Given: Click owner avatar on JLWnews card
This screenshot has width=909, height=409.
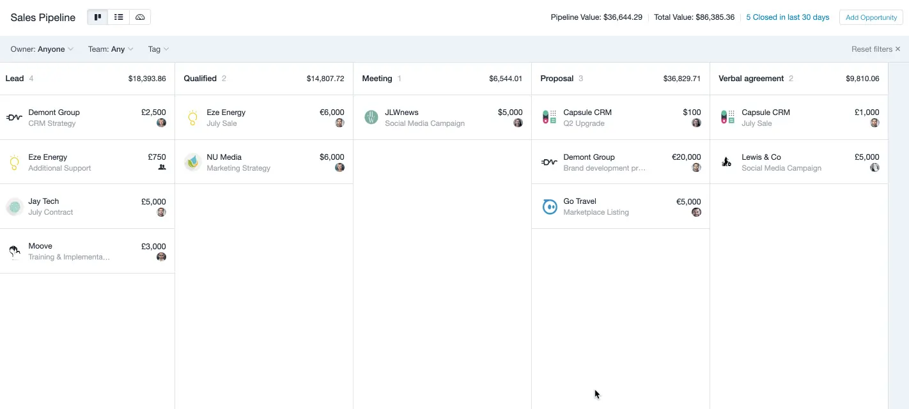Looking at the screenshot, I should click(518, 123).
